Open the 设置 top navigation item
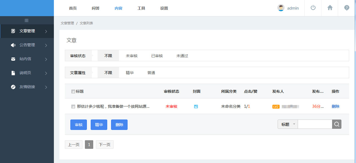Viewport: 356px width, 163px height. pyautogui.click(x=164, y=8)
